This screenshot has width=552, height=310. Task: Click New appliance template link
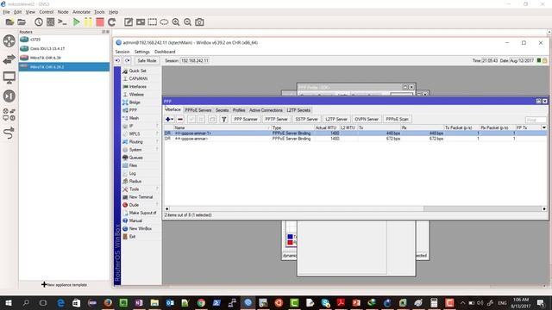click(64, 285)
